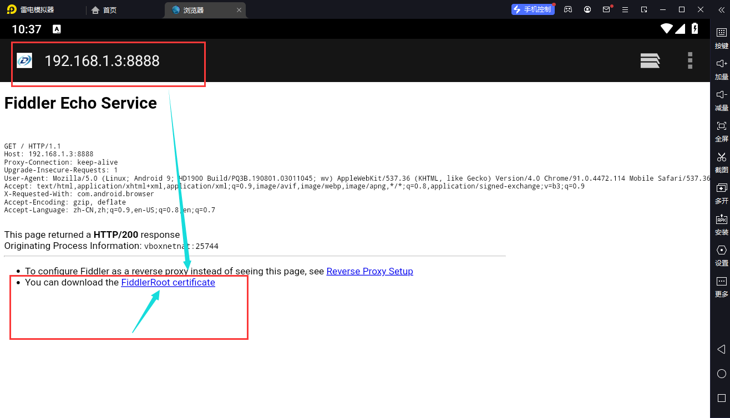This screenshot has height=418, width=730.
Task: Focus the address bar showing 192.168.1.3:8888
Action: pyautogui.click(x=102, y=60)
